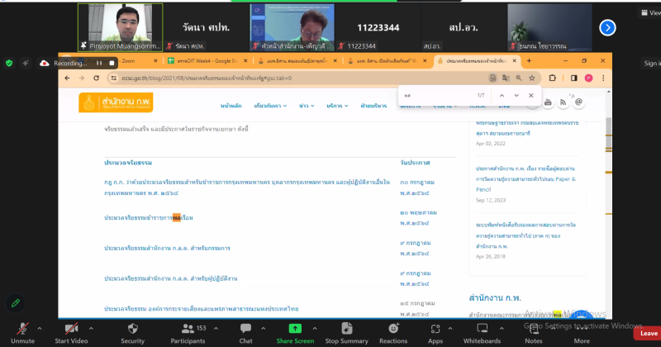Image resolution: width=661 pixels, height=347 pixels.
Task: Expand audio options arrow next to Unmute
Action: (40, 328)
